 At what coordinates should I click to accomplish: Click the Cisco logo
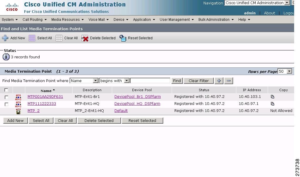point(12,7)
